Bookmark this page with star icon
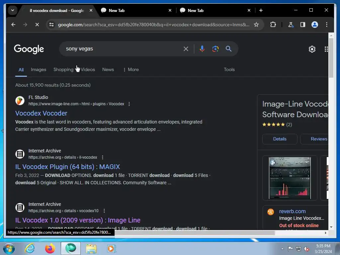 256,25
